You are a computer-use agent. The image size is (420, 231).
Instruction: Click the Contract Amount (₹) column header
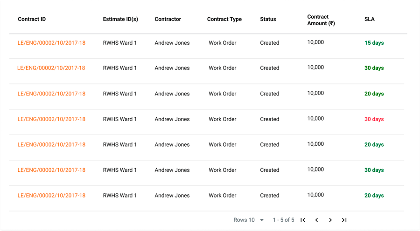[x=321, y=20]
